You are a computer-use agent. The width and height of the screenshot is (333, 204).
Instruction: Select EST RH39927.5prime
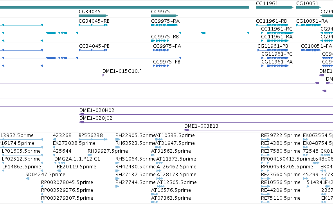pyautogui.click(x=108, y=151)
